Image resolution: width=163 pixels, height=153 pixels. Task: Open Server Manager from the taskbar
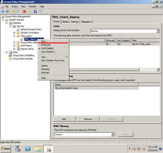tap(18, 149)
